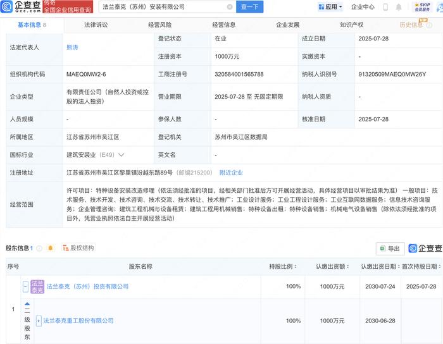Click the 导出 export button
The height and width of the screenshot is (344, 443).
(x=390, y=249)
